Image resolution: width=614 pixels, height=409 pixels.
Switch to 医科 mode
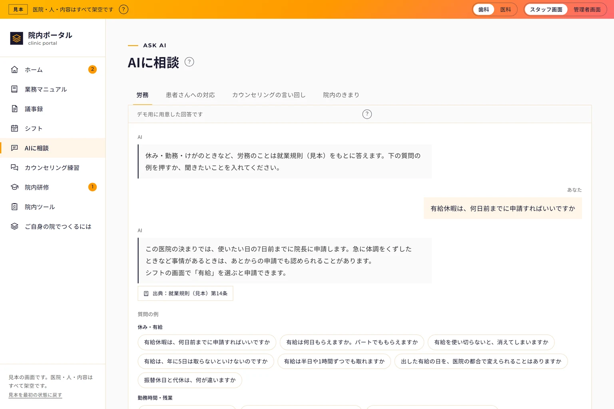click(506, 10)
